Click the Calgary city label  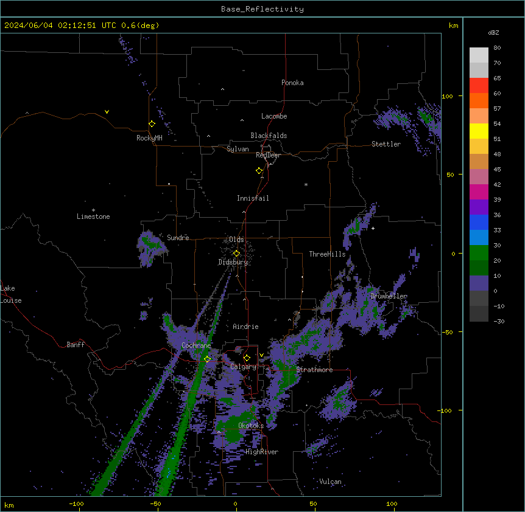(244, 367)
